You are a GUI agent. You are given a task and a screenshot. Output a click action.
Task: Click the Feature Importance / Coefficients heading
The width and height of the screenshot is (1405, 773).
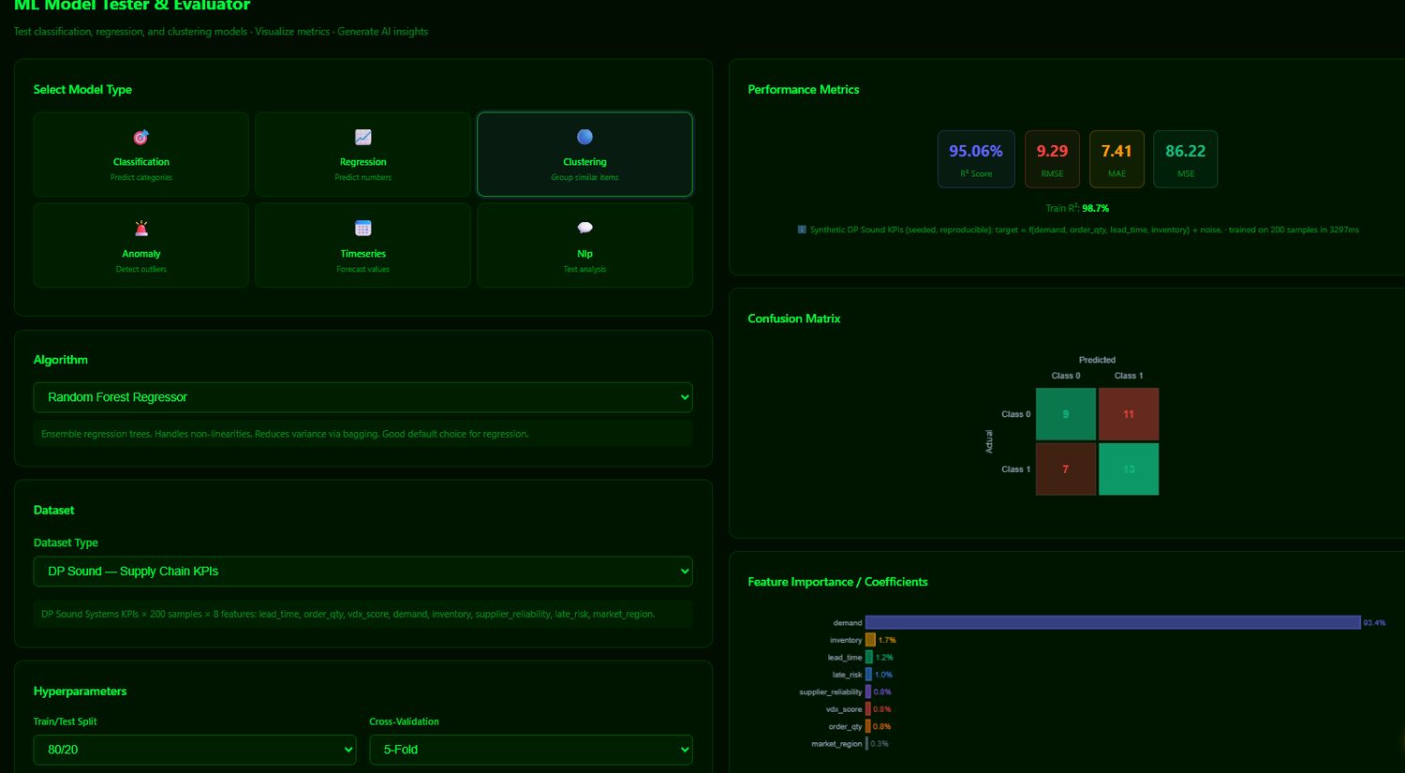(837, 582)
